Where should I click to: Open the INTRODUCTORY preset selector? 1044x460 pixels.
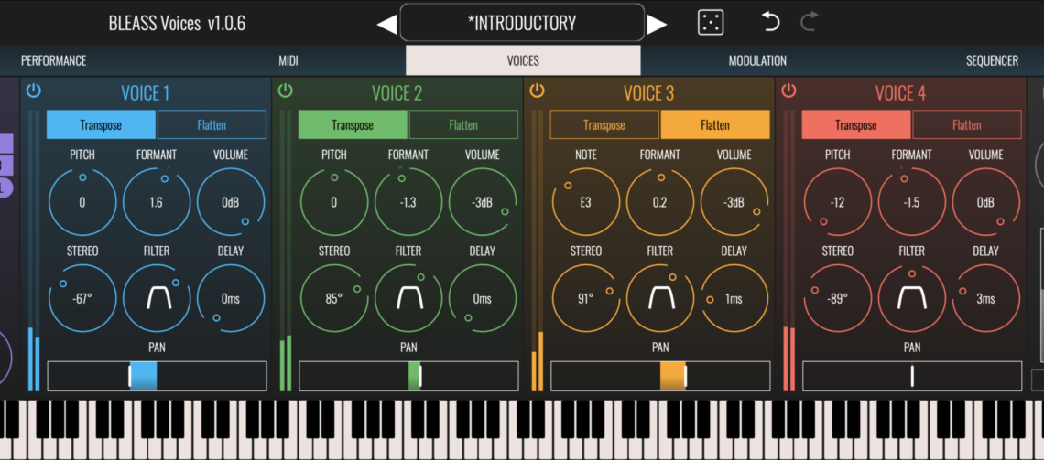(522, 23)
